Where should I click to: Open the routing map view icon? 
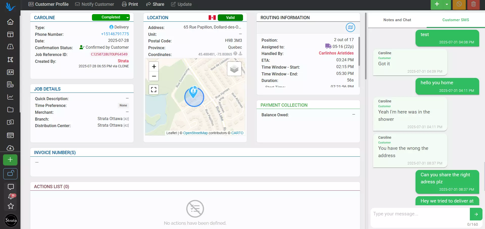(350, 27)
